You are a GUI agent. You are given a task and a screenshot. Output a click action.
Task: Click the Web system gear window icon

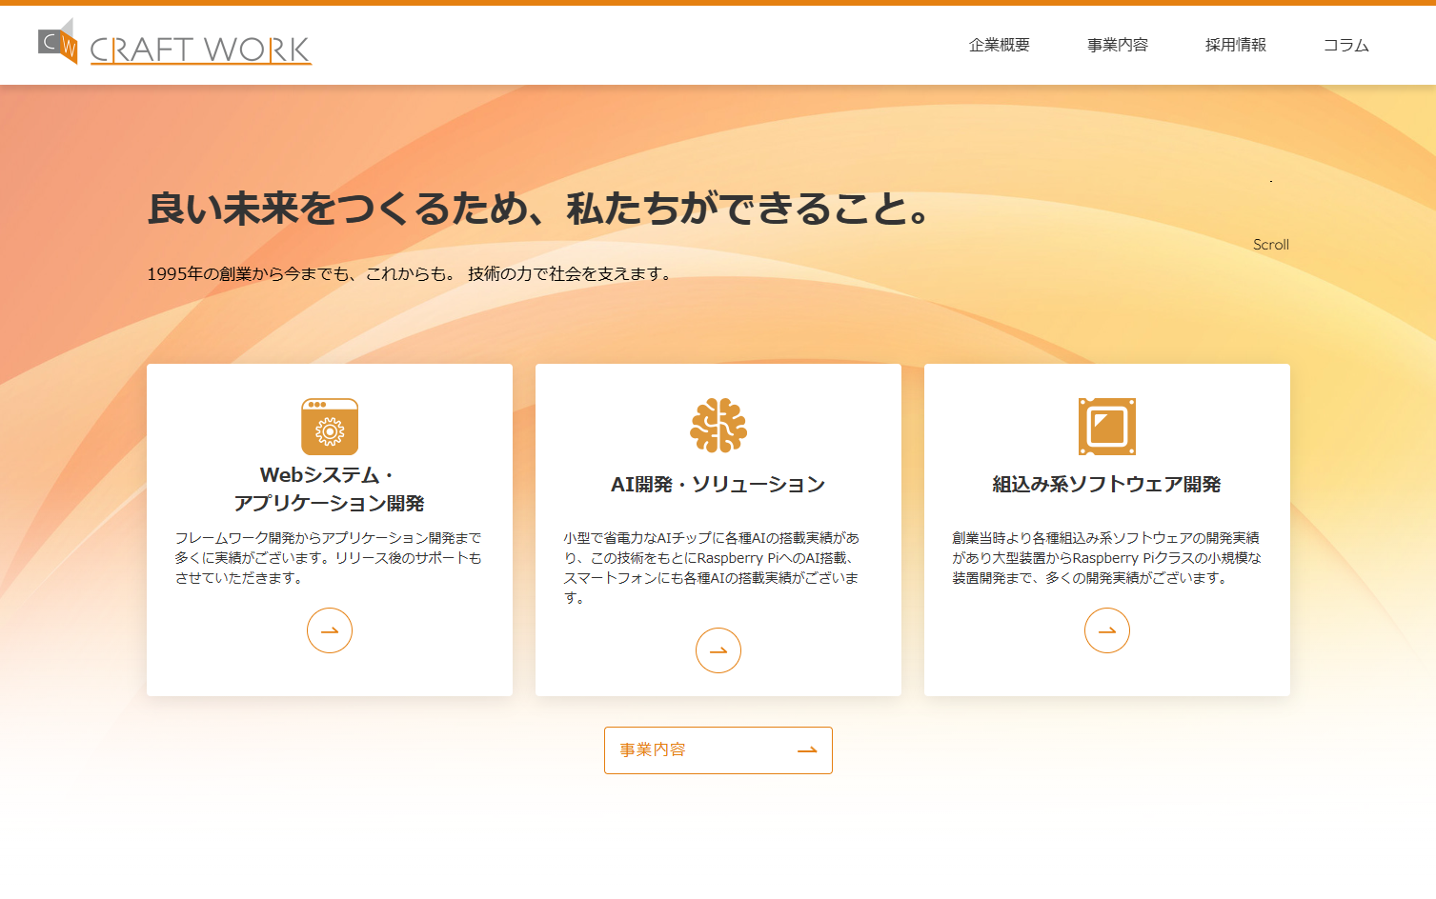[x=330, y=427]
